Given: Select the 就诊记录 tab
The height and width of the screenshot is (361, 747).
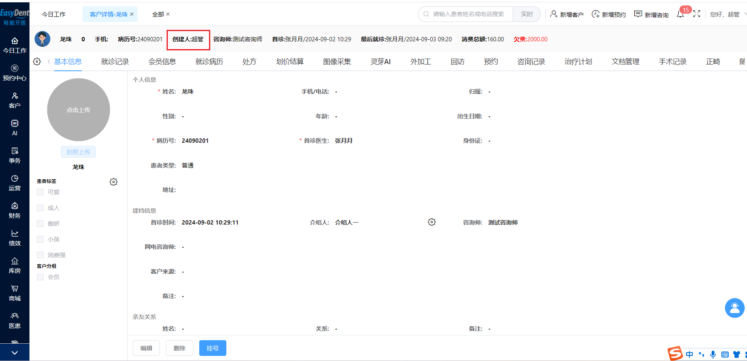Looking at the screenshot, I should click(115, 62).
